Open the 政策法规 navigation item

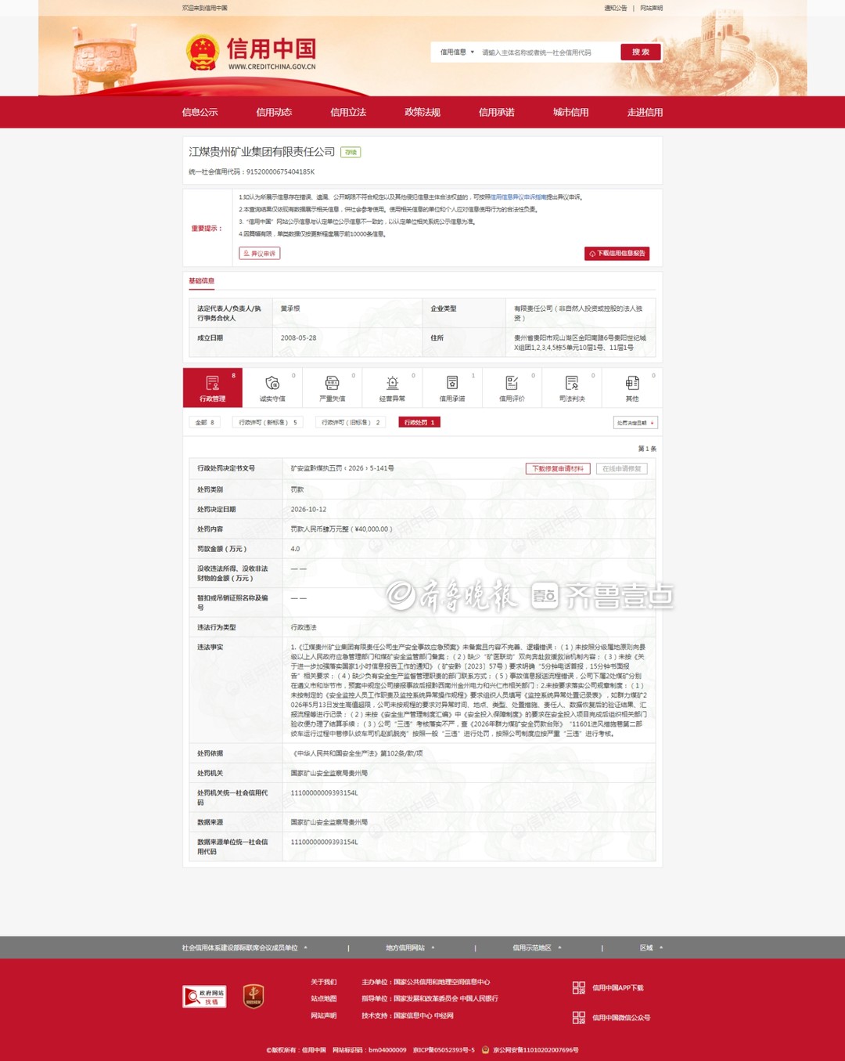[422, 112]
